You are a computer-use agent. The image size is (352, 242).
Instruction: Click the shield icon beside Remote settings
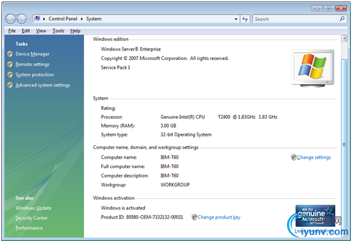click(10, 64)
